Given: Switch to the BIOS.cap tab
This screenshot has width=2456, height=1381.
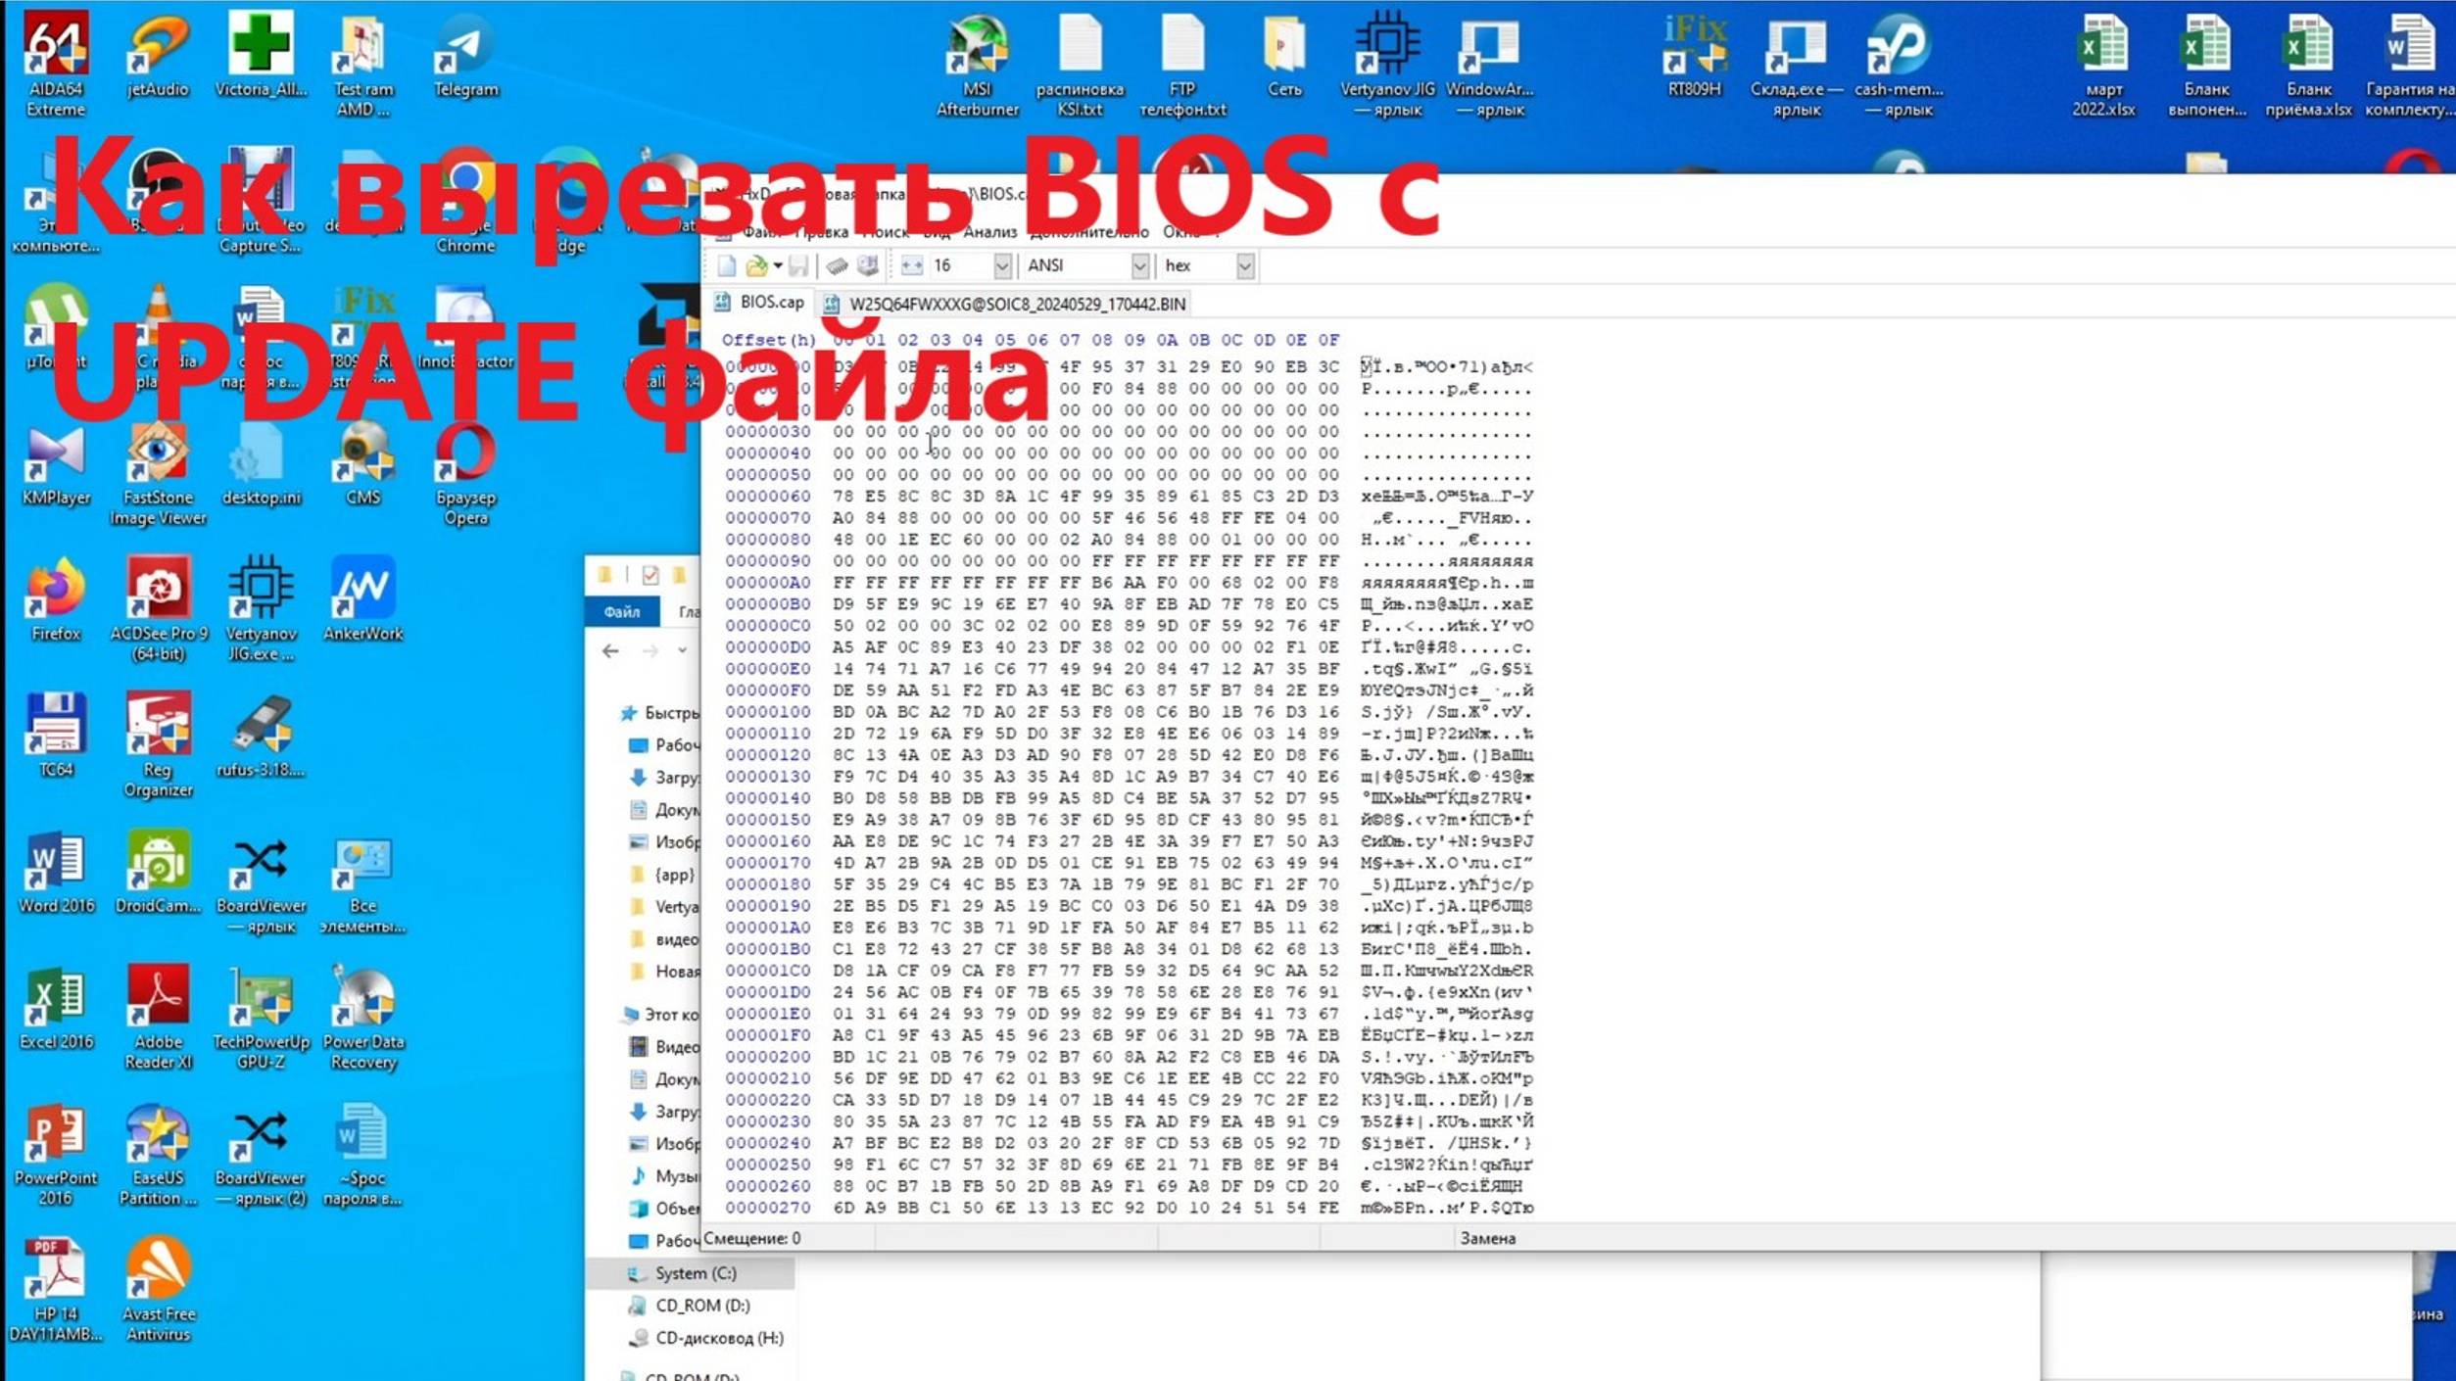Looking at the screenshot, I should point(769,304).
